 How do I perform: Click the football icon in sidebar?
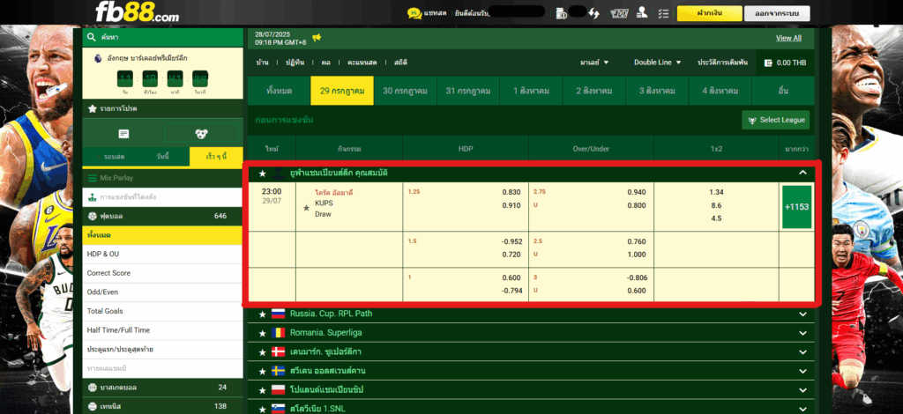[92, 216]
